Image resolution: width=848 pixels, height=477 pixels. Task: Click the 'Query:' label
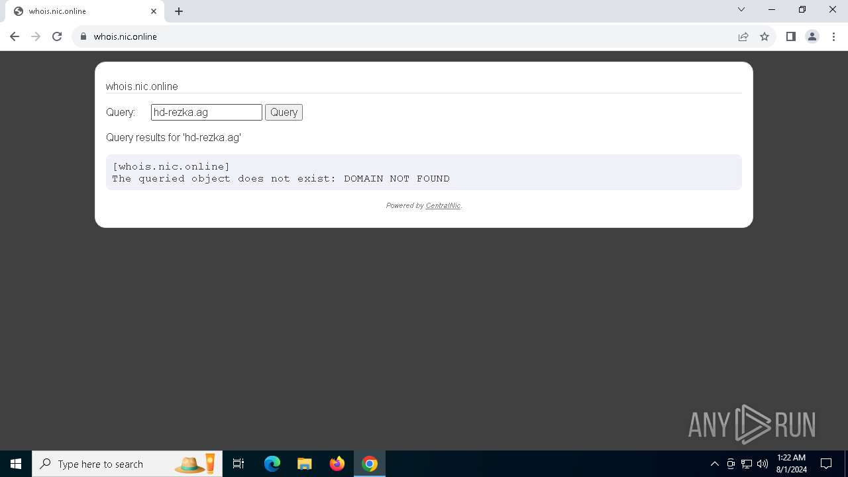121,112
